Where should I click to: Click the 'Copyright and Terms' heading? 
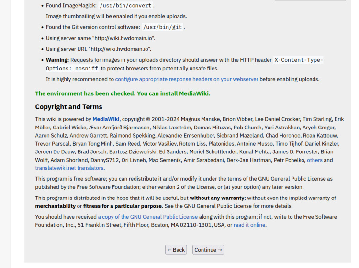tap(68, 107)
